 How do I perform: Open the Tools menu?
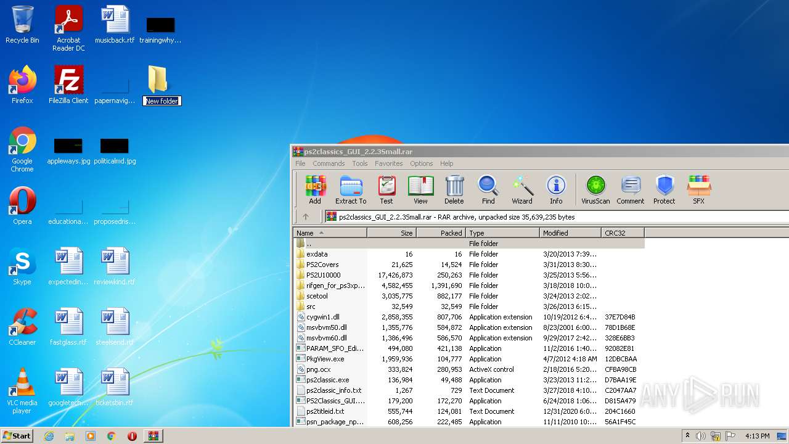pos(360,163)
